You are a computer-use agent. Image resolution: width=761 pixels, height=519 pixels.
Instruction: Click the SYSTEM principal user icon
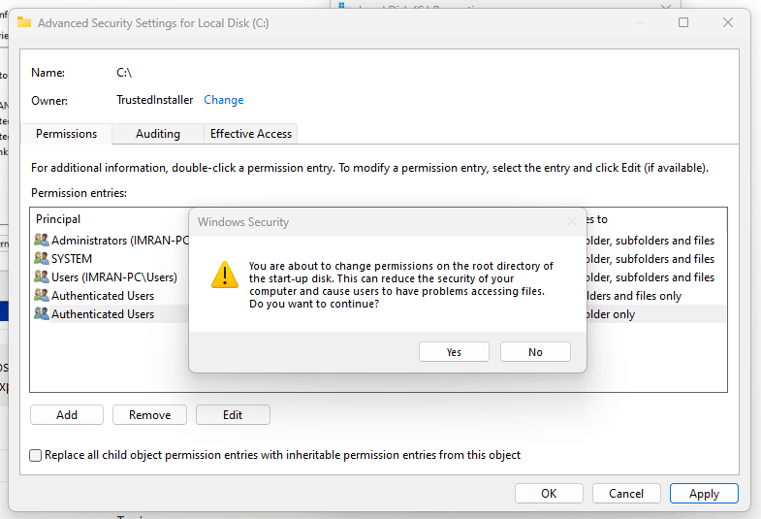[42, 258]
